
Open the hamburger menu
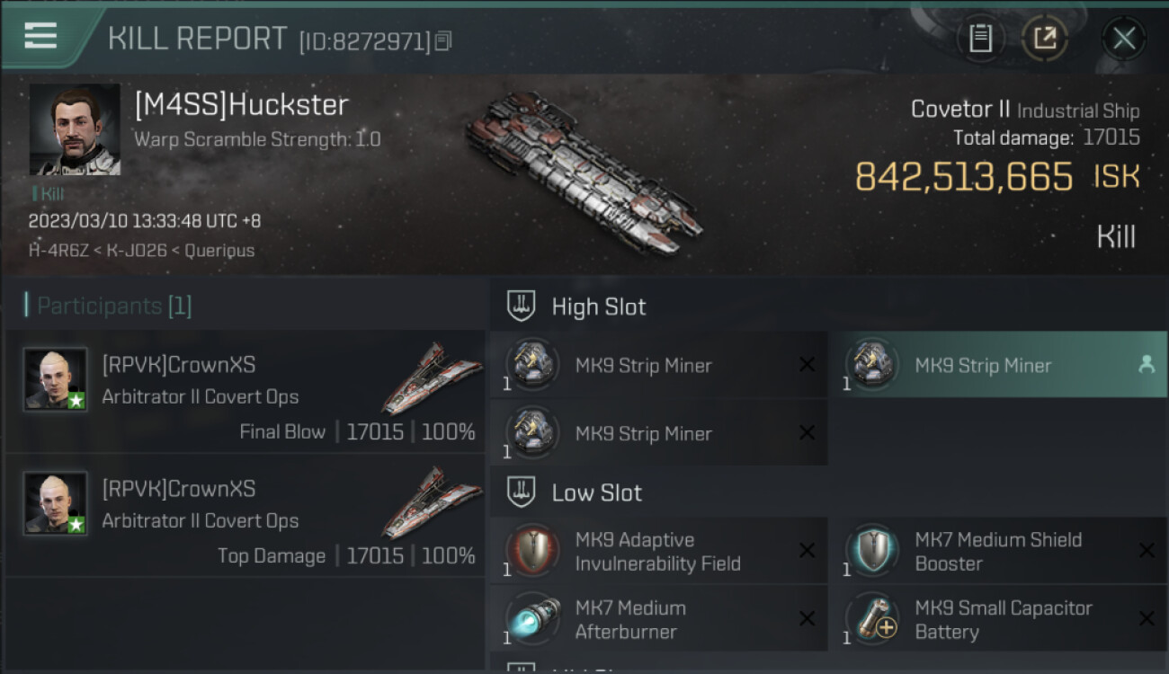click(x=41, y=36)
